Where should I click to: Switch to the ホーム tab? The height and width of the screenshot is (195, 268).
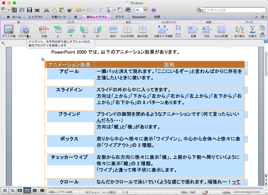tap(14, 17)
